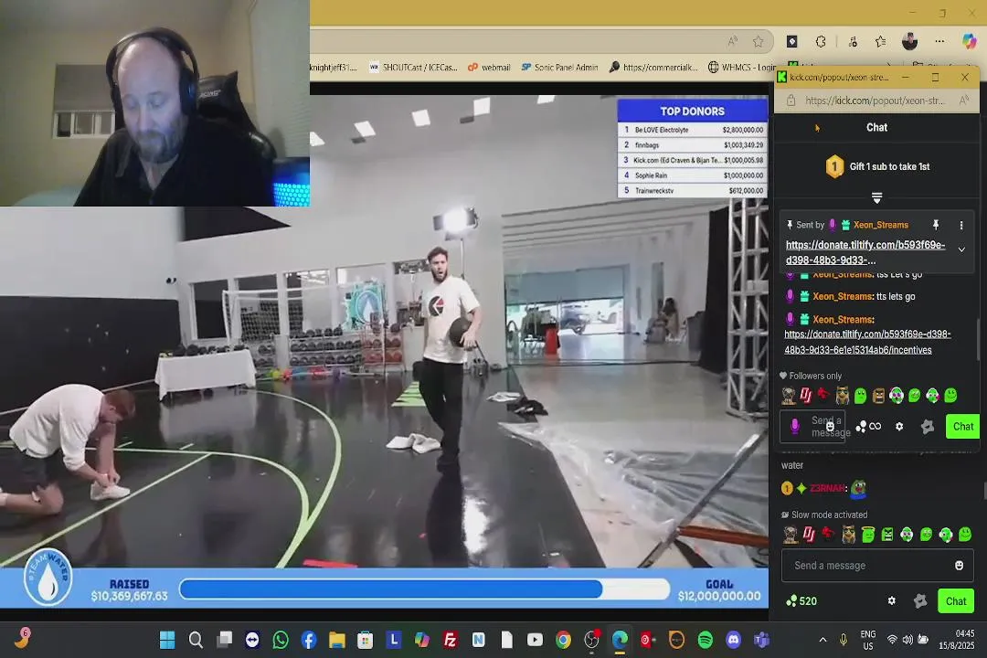This screenshot has height=658, width=987.
Task: Open pinned message three-dot options menu
Action: [960, 225]
